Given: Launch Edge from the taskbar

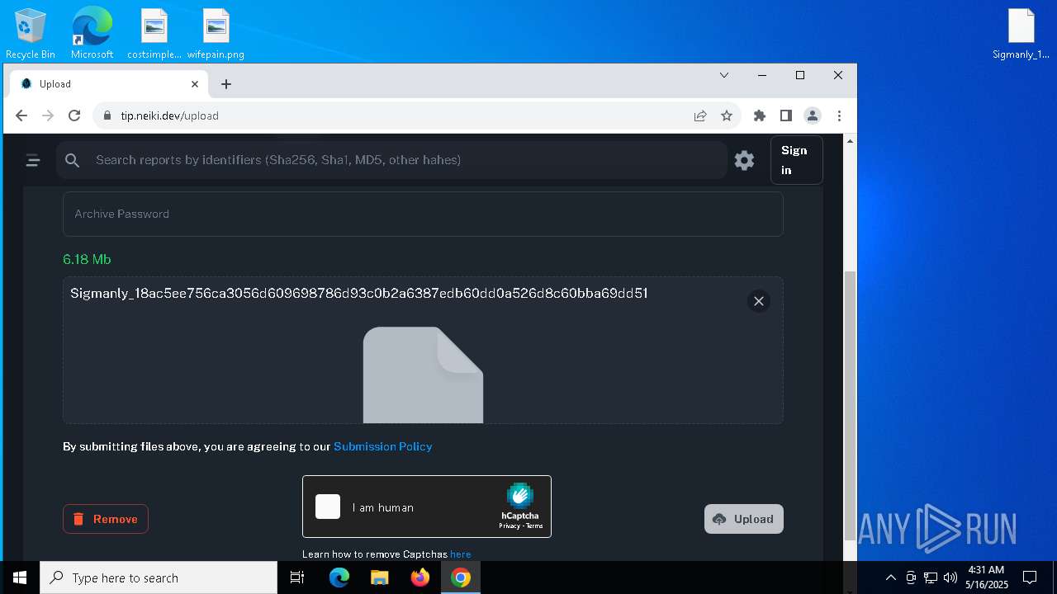Looking at the screenshot, I should click(339, 577).
